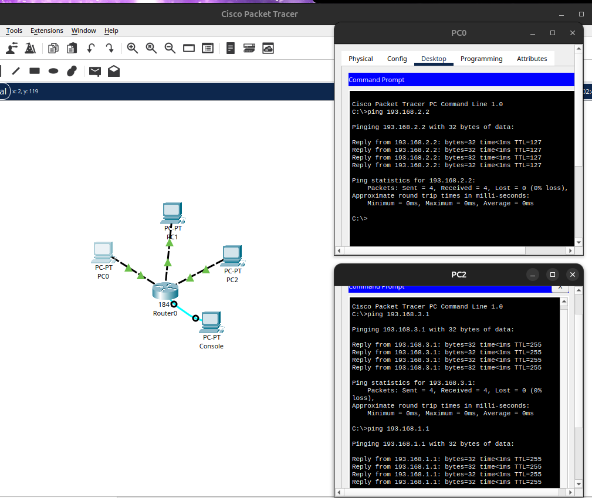The width and height of the screenshot is (592, 498).
Task: Click PC0 horizontal scrollbar right arrow
Action: point(570,250)
